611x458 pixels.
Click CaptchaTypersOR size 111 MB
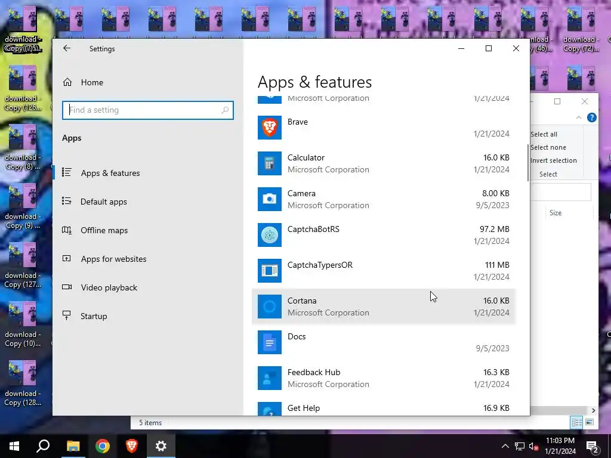click(x=497, y=265)
